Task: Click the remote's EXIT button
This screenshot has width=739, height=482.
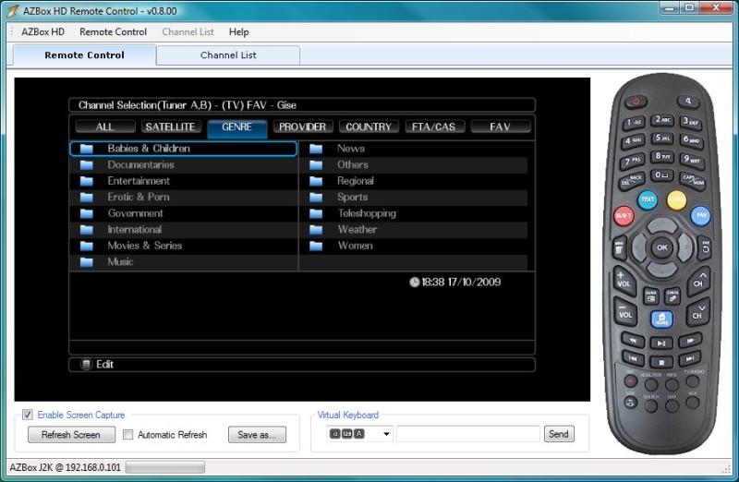Action: [x=705, y=247]
